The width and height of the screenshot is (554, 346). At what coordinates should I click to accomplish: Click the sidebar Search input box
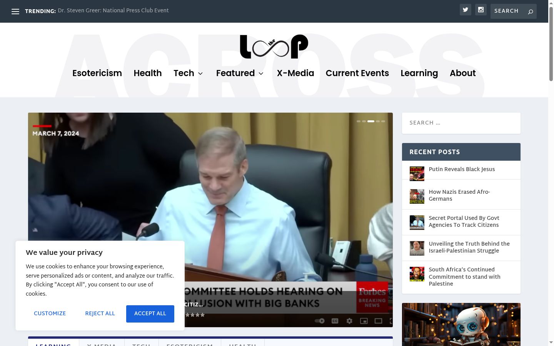pos(461,123)
